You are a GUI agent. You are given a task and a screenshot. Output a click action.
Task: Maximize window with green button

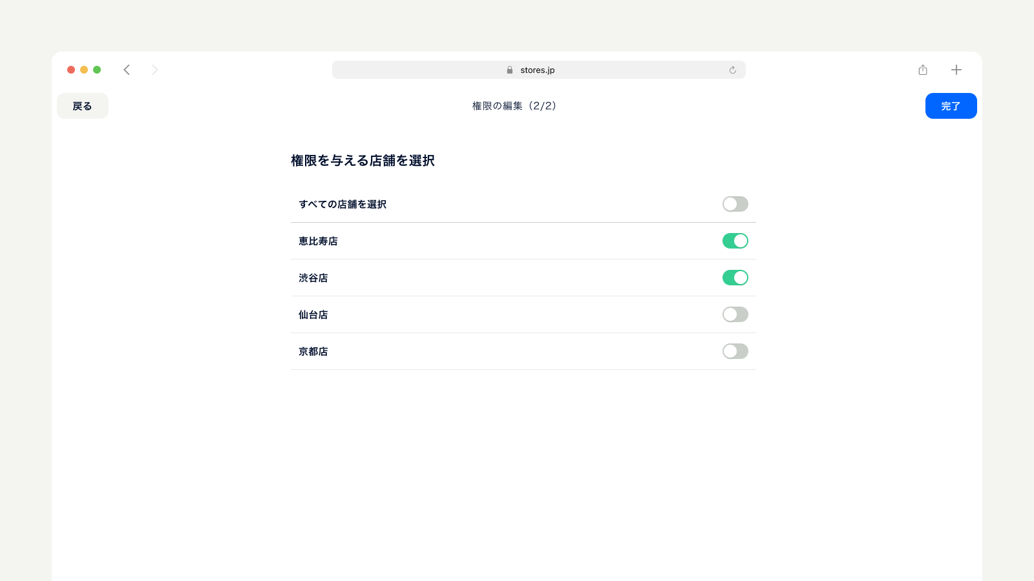[97, 70]
